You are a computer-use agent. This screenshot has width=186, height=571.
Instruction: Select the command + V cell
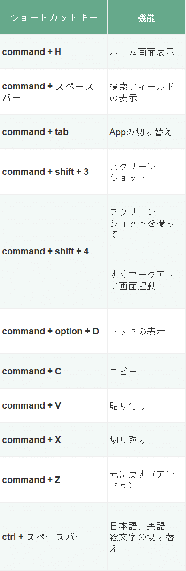tap(54, 405)
